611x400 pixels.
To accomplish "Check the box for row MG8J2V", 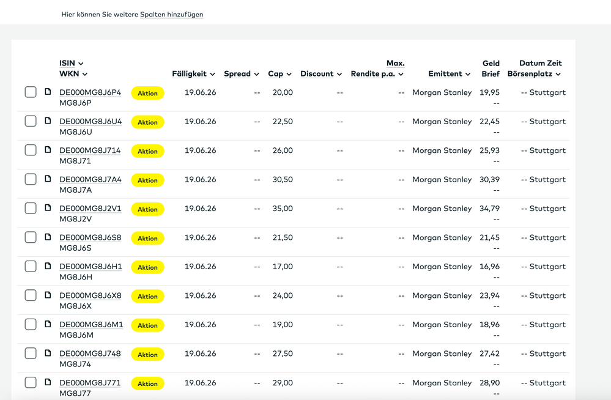I will pos(31,208).
